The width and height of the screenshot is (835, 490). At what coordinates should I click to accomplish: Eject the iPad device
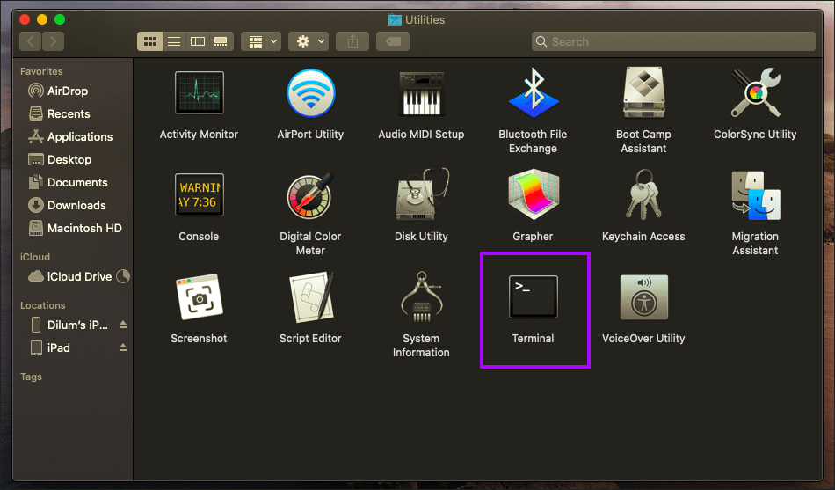point(123,347)
